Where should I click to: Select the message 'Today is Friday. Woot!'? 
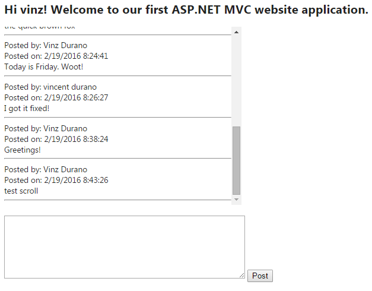(44, 67)
